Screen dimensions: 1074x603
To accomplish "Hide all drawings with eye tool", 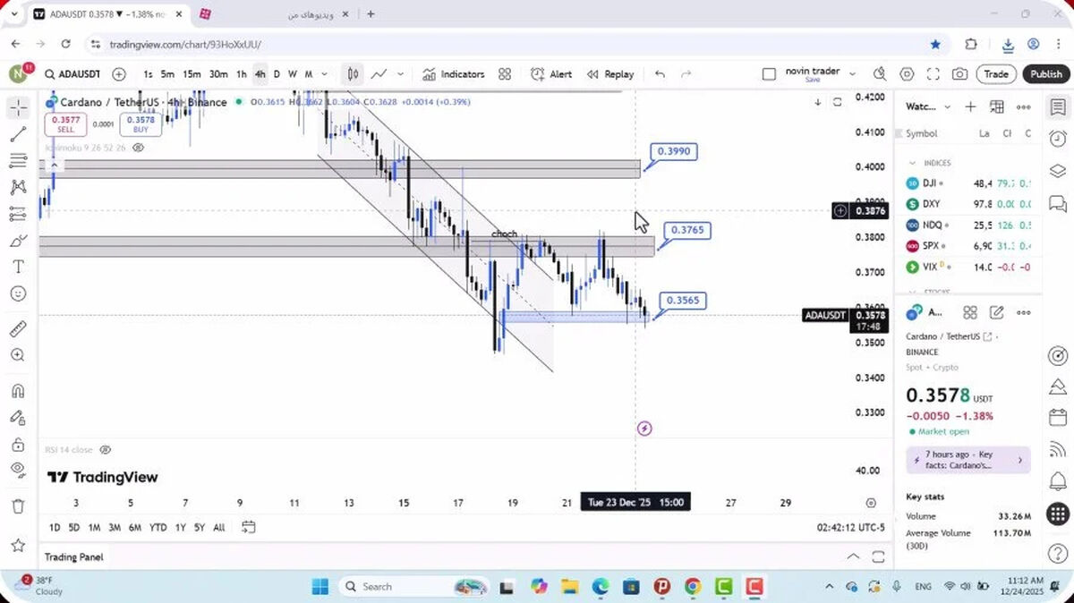I will (18, 470).
